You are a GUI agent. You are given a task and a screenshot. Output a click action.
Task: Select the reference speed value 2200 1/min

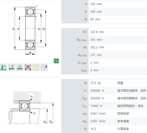point(98,121)
